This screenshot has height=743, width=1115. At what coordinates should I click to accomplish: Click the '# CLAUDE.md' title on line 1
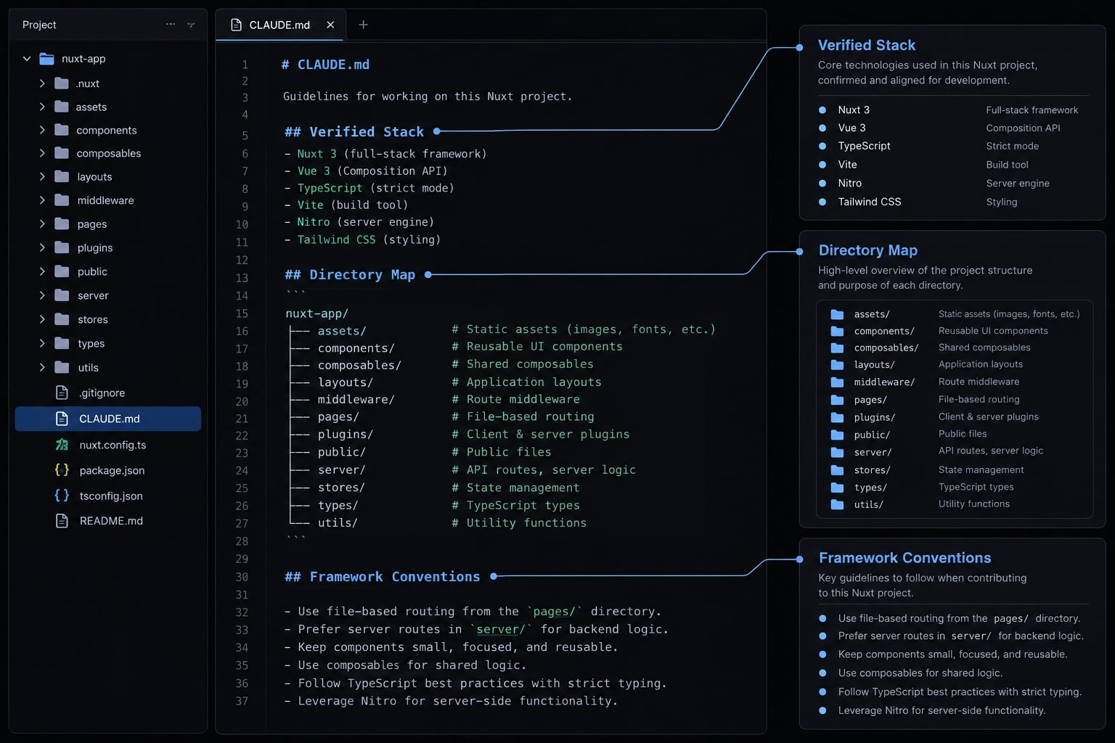coord(326,65)
